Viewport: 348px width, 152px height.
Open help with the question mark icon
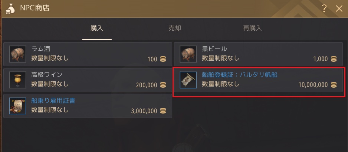(x=324, y=9)
